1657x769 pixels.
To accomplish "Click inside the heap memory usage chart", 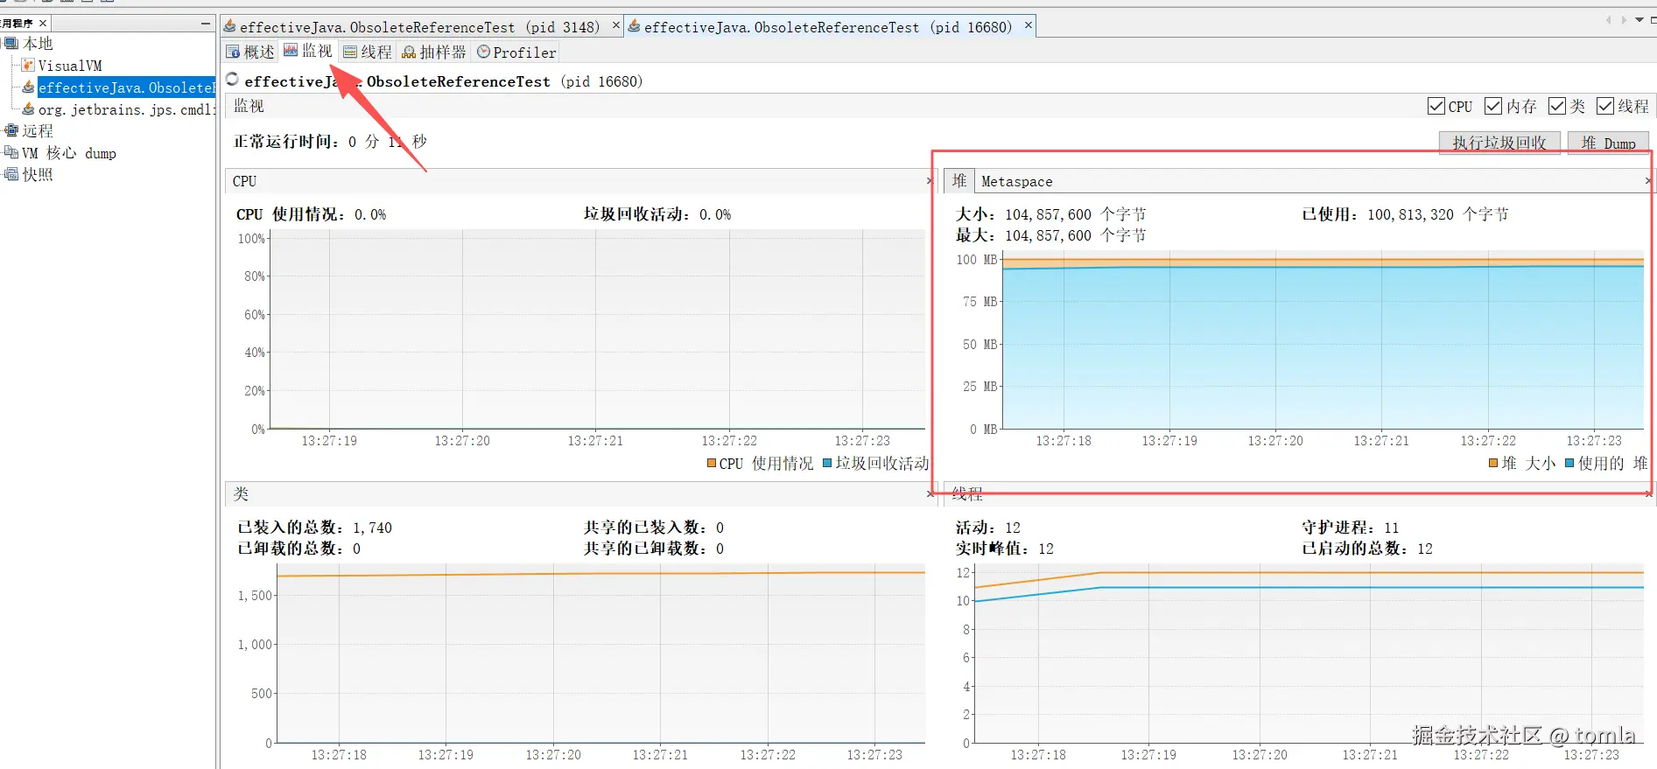I will click(1323, 340).
